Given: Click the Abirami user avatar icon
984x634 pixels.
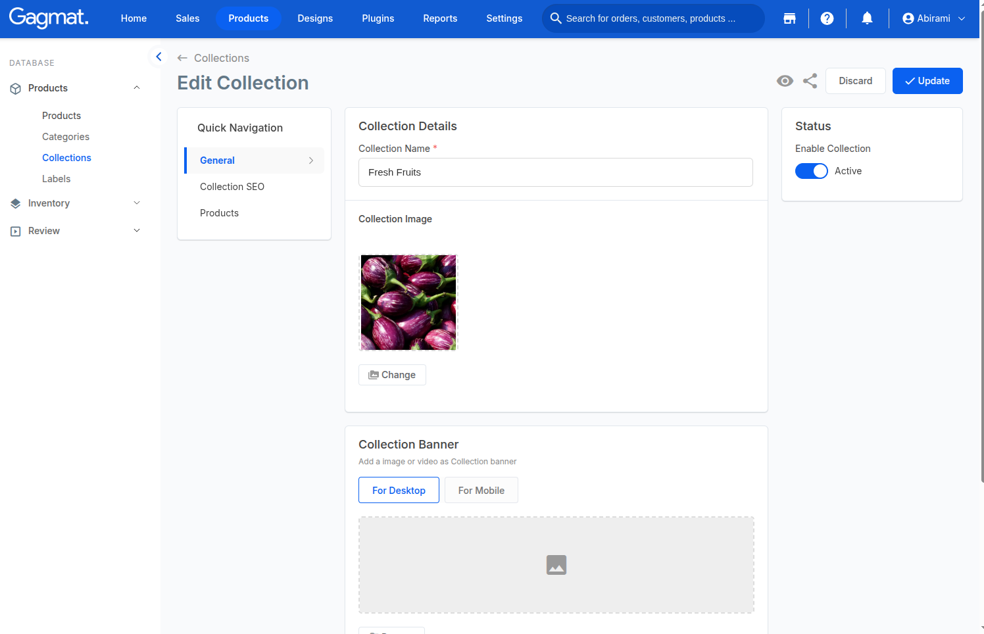Looking at the screenshot, I should pos(908,18).
